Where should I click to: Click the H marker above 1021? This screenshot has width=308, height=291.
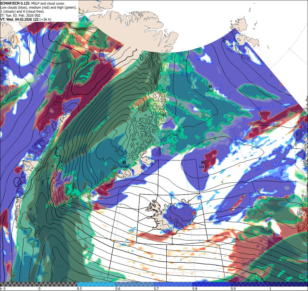click(210, 87)
